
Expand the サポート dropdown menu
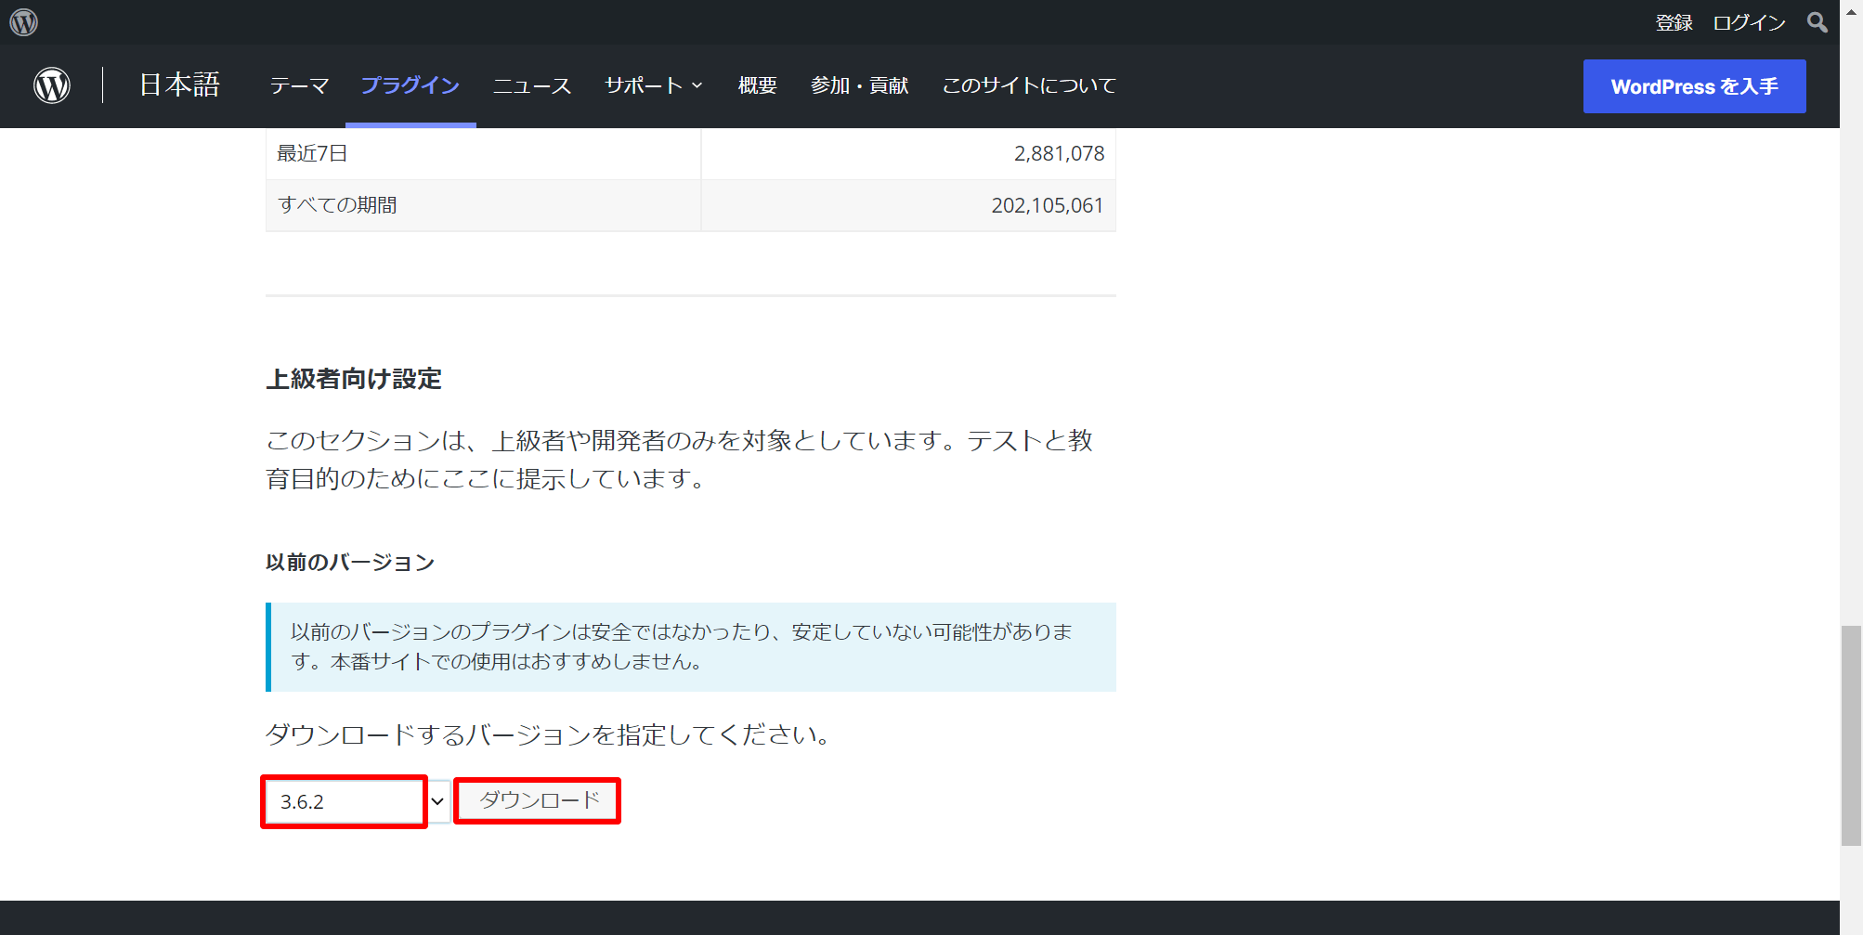654,85
